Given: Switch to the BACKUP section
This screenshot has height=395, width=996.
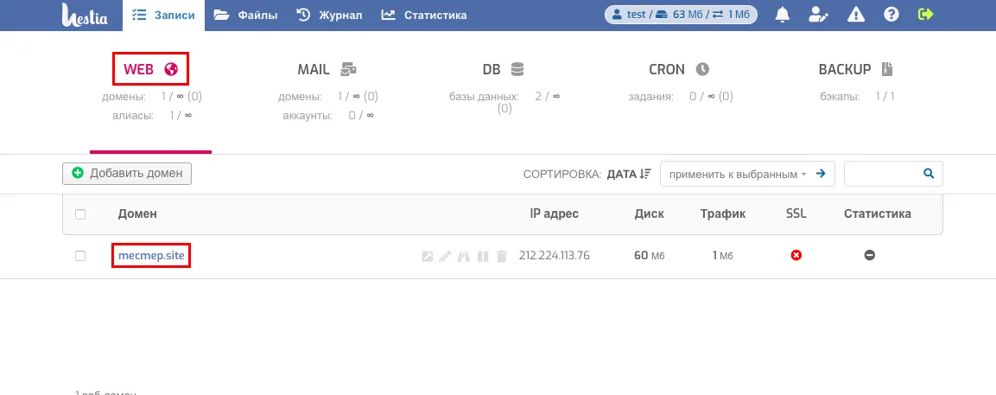Looking at the screenshot, I should (855, 69).
